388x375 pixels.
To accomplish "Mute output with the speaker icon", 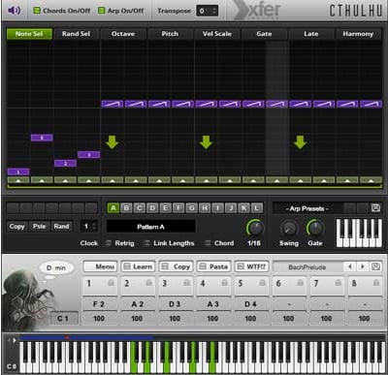I will coord(14,11).
